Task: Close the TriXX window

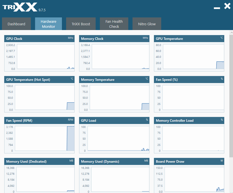Action: pos(227,6)
